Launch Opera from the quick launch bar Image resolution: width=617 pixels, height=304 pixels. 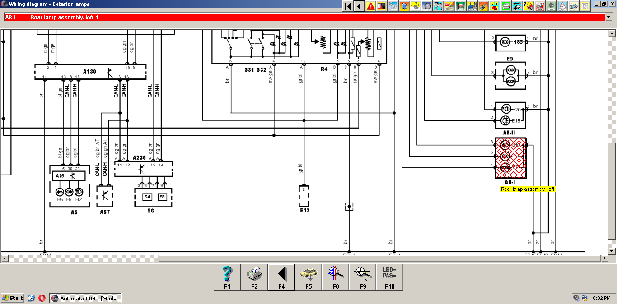42,298
